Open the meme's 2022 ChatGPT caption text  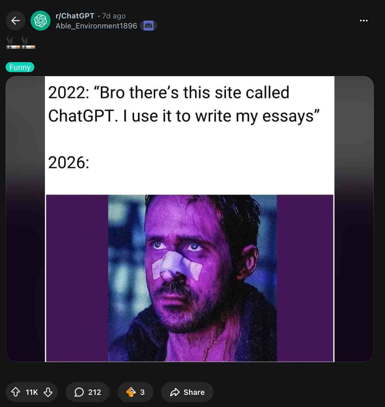[x=184, y=104]
